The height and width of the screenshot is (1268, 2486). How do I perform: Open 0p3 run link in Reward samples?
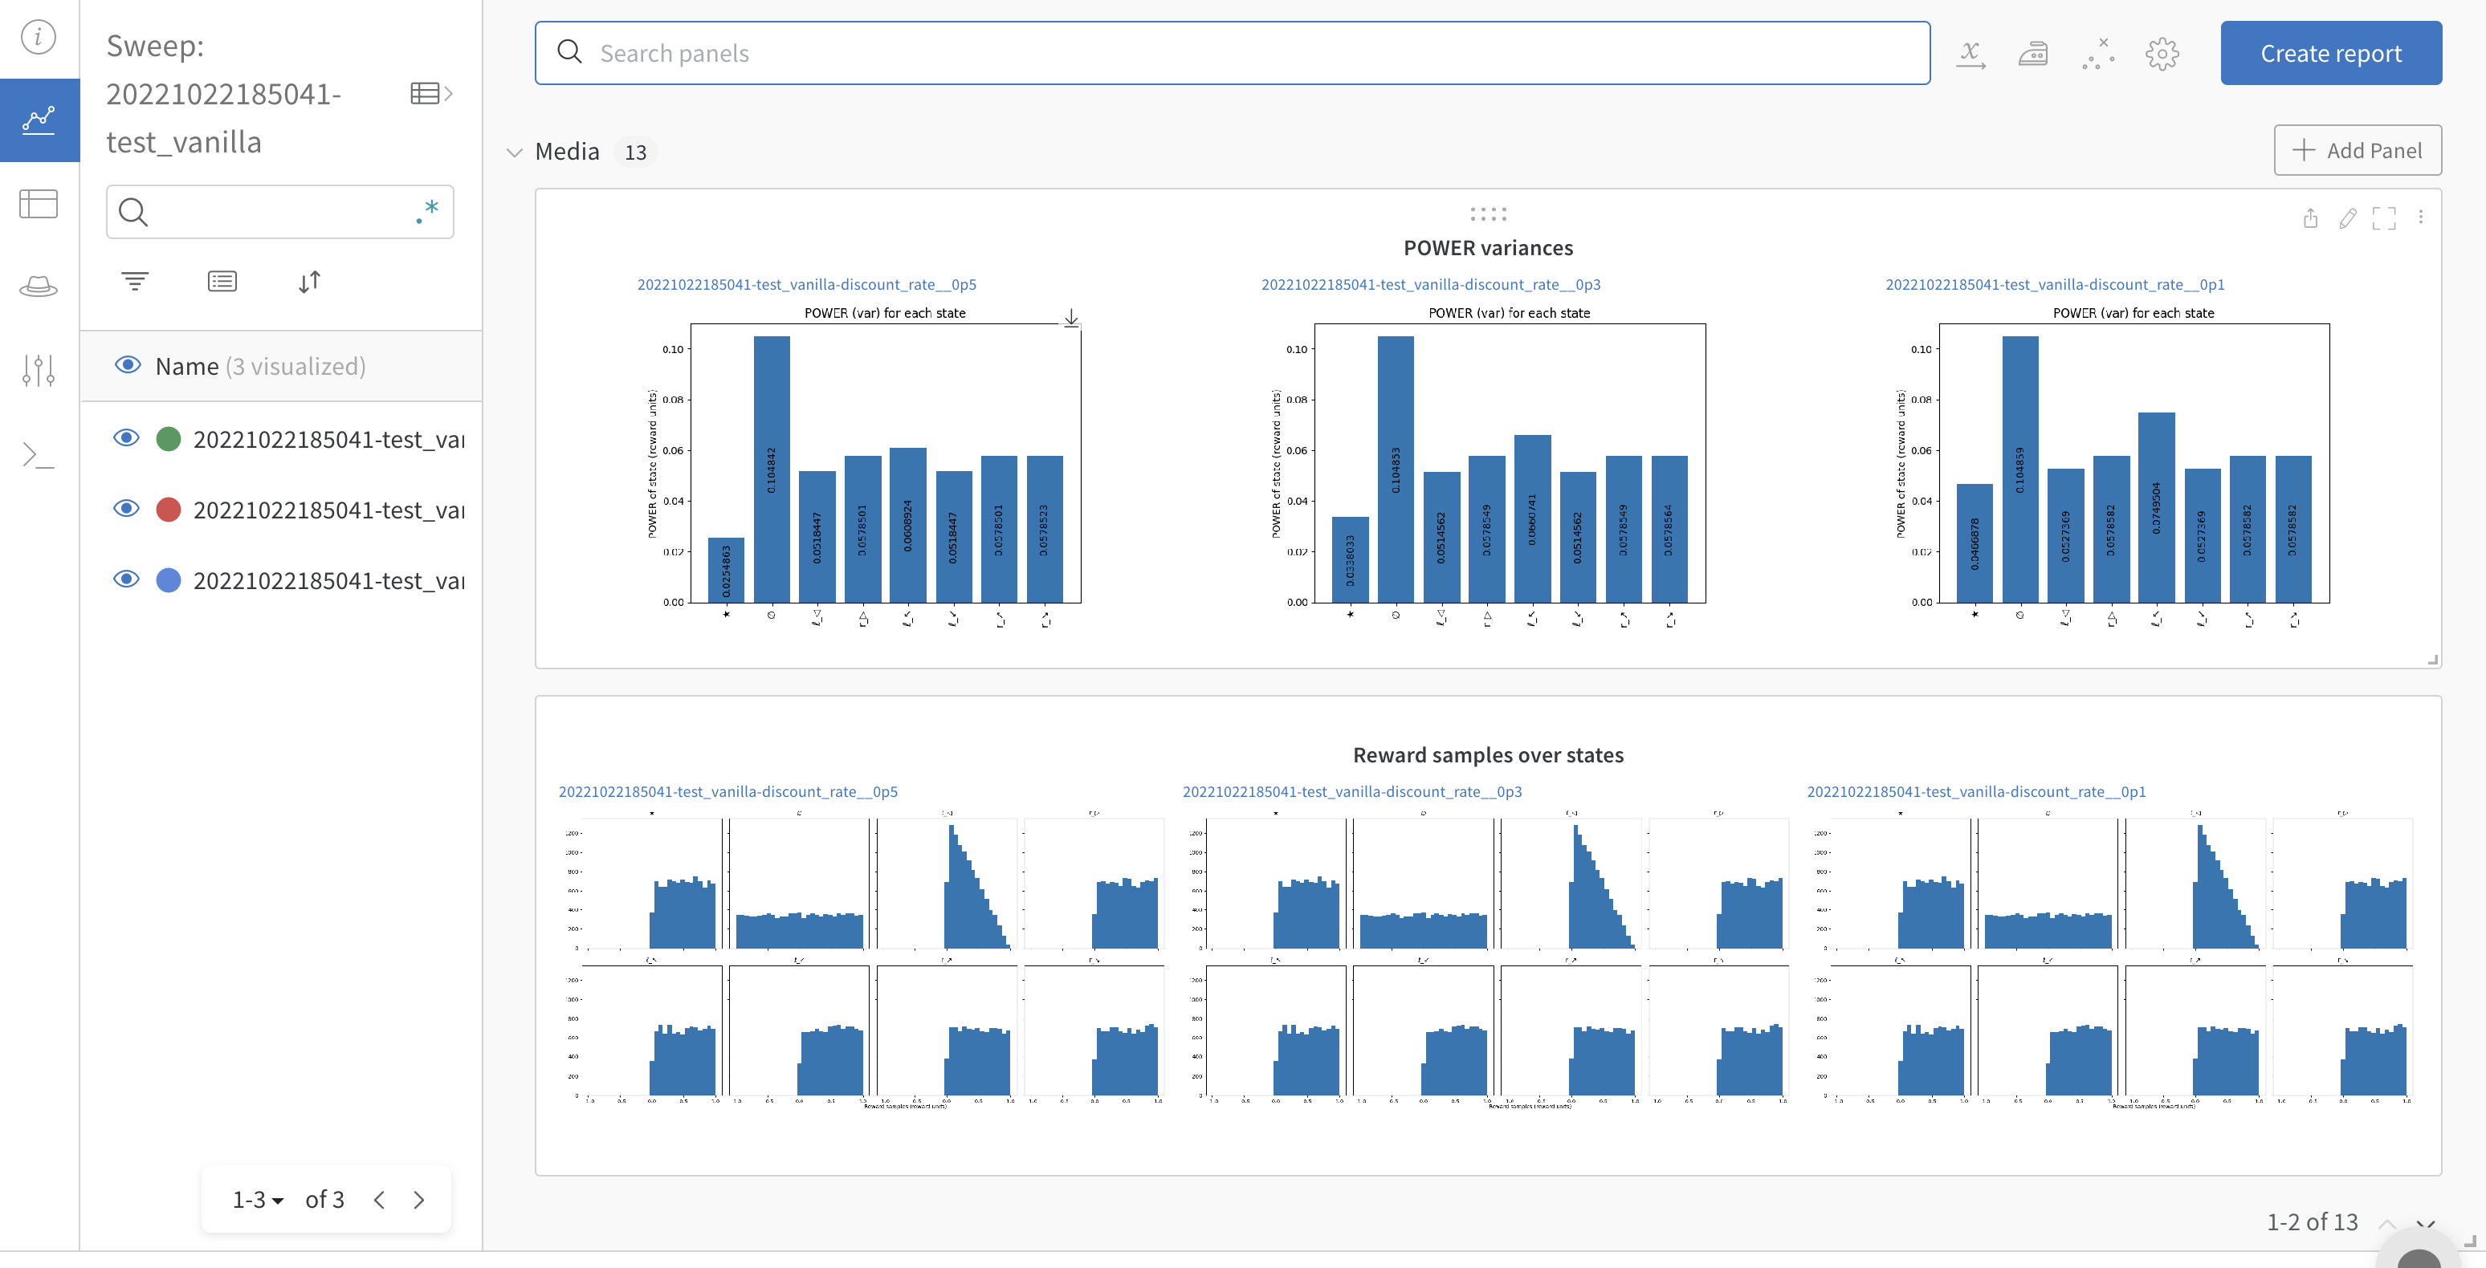[x=1352, y=791]
